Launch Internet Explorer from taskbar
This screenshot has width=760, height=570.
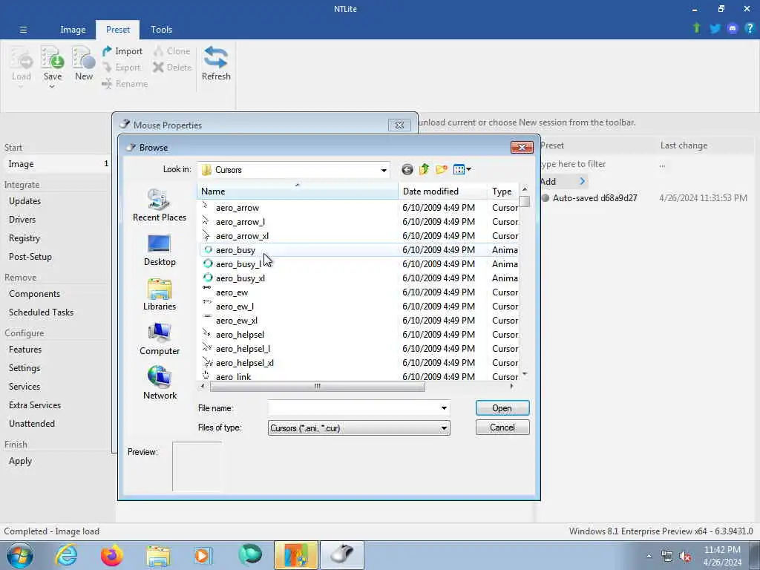tap(66, 555)
